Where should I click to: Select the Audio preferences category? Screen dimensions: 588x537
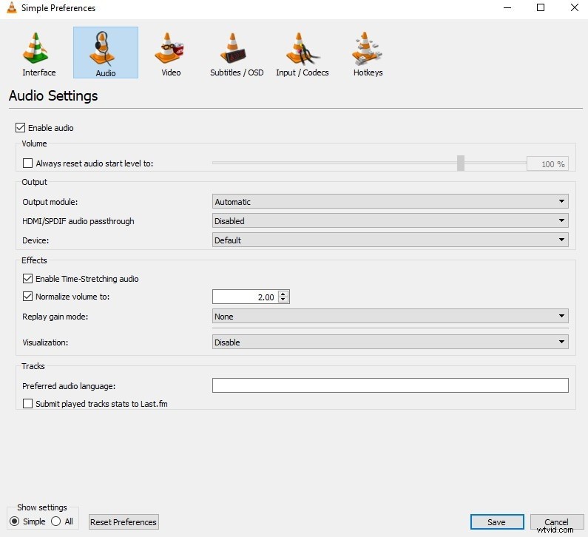click(x=106, y=53)
